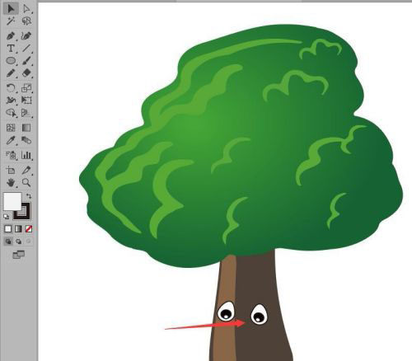Select the Ellipse shape tool

[11, 61]
